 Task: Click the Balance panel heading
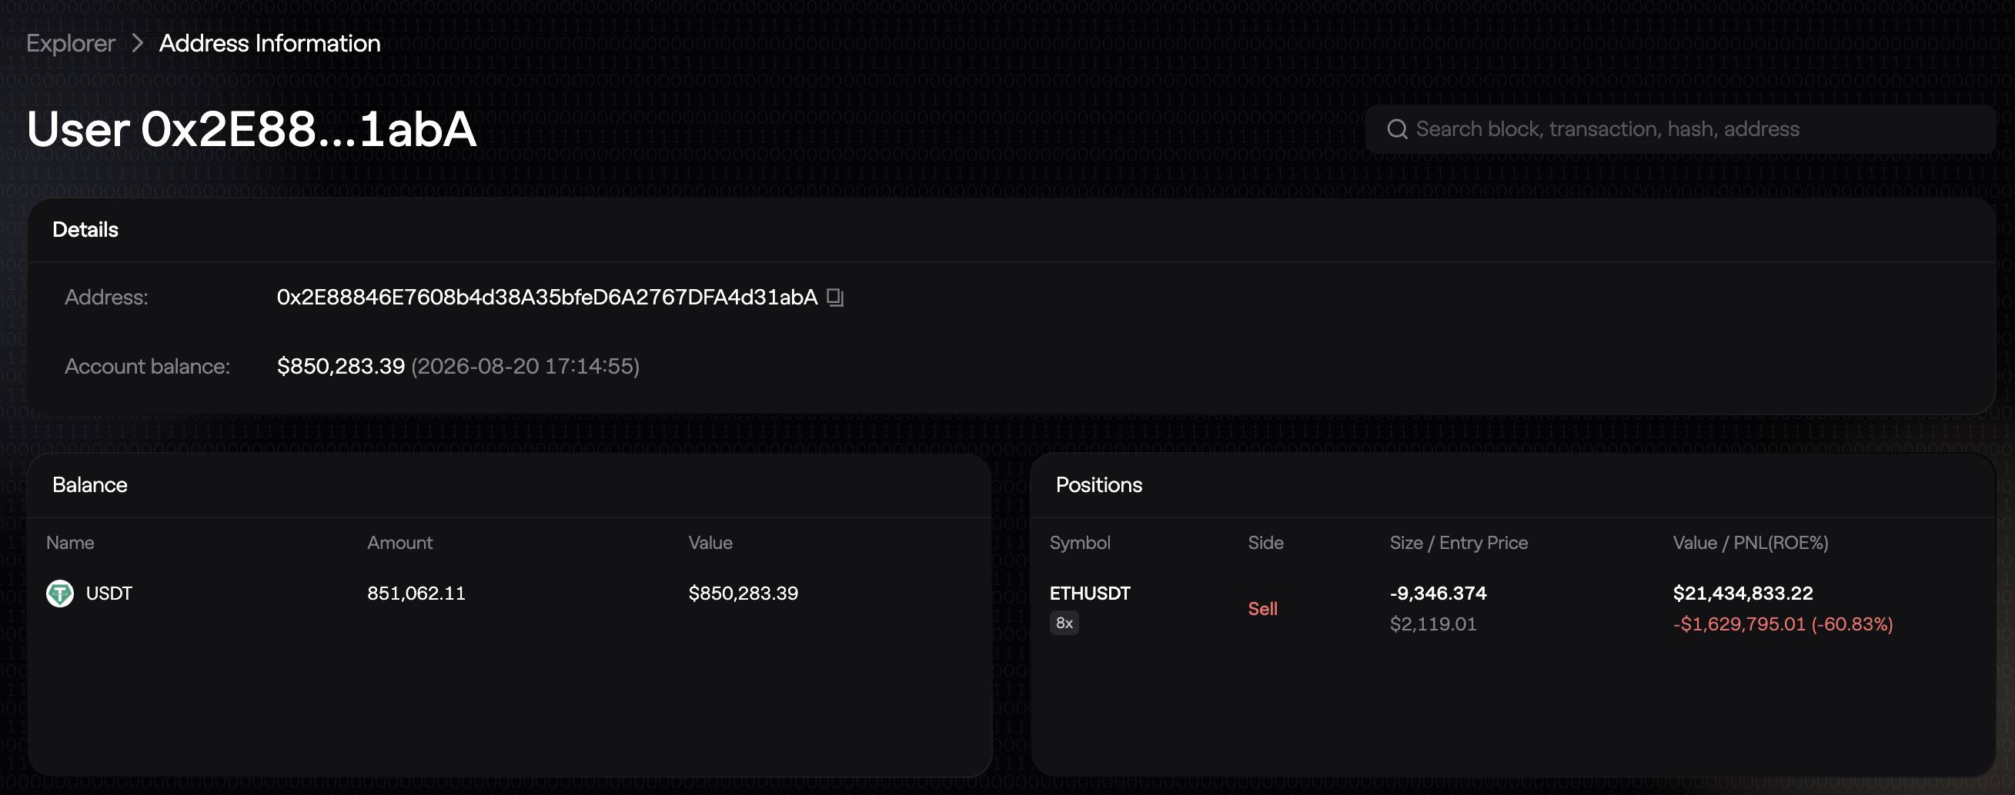90,484
